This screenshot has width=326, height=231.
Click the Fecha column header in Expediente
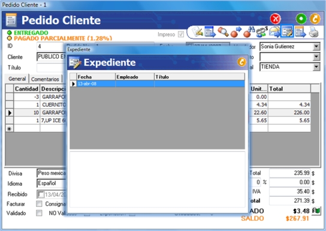(x=96, y=77)
